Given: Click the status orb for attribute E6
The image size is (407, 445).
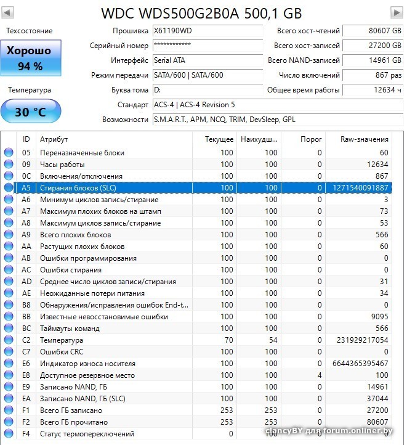Looking at the screenshot, I should 9,364.
